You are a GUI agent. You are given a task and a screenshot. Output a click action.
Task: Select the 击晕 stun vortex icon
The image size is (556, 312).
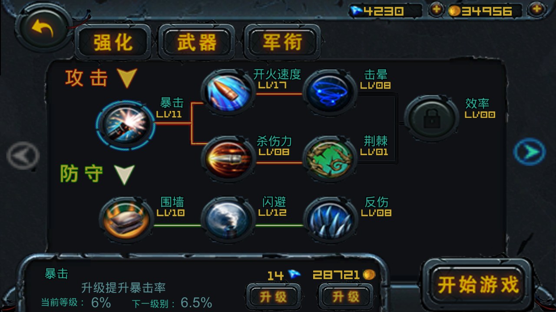tap(331, 93)
